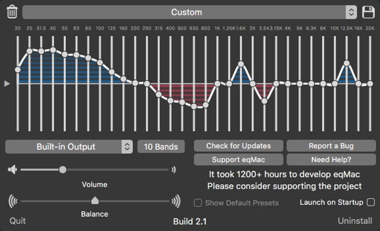Image resolution: width=380 pixels, height=231 pixels.
Task: Expand the Built-in Output device selector
Action: (69, 147)
